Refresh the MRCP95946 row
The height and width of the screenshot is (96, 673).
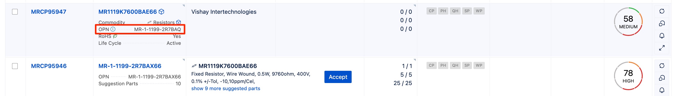click(x=661, y=66)
